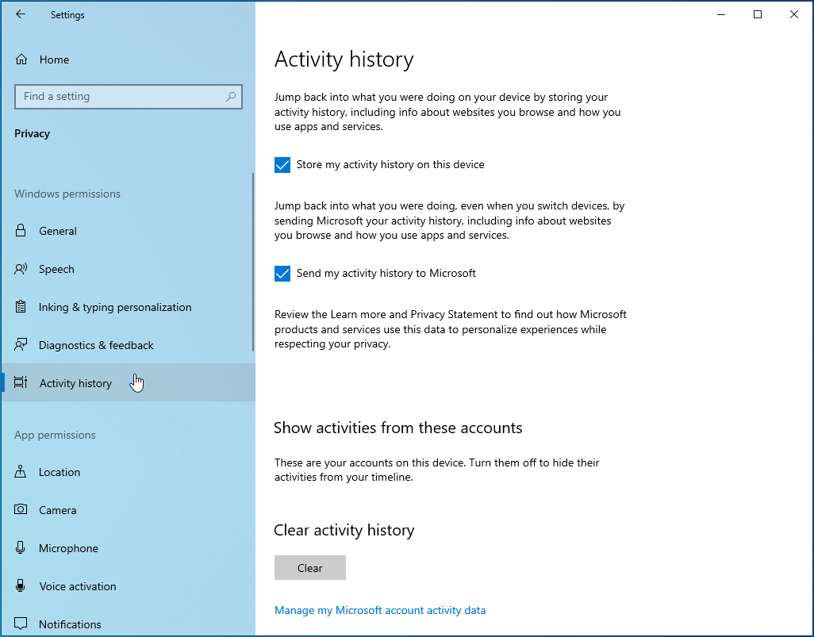The height and width of the screenshot is (637, 814).
Task: Click the Speech icon in sidebar
Action: point(21,269)
